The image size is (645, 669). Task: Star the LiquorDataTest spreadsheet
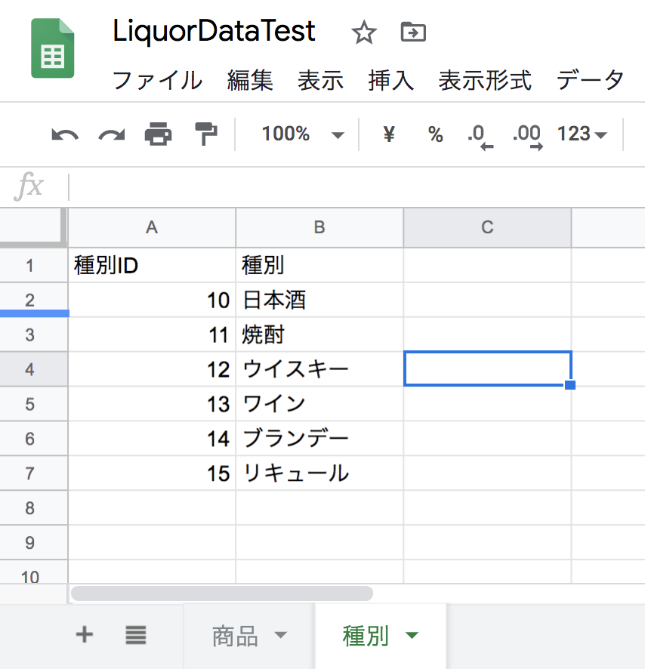(x=363, y=33)
